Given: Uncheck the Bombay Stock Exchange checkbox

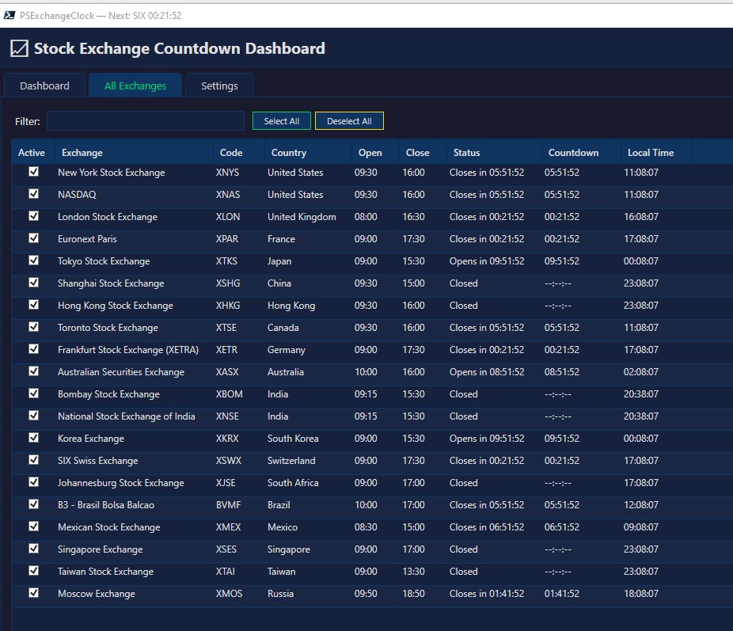Looking at the screenshot, I should tap(34, 393).
